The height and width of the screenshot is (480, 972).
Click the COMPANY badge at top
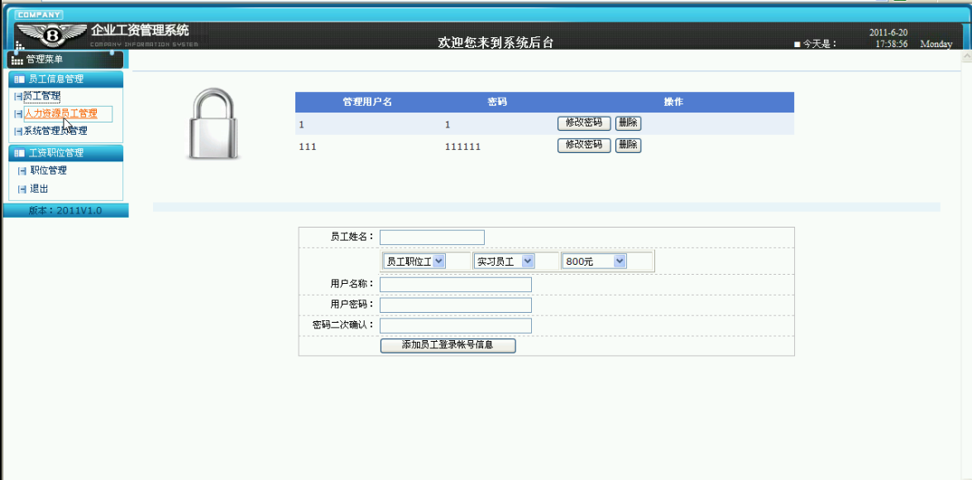pos(38,15)
